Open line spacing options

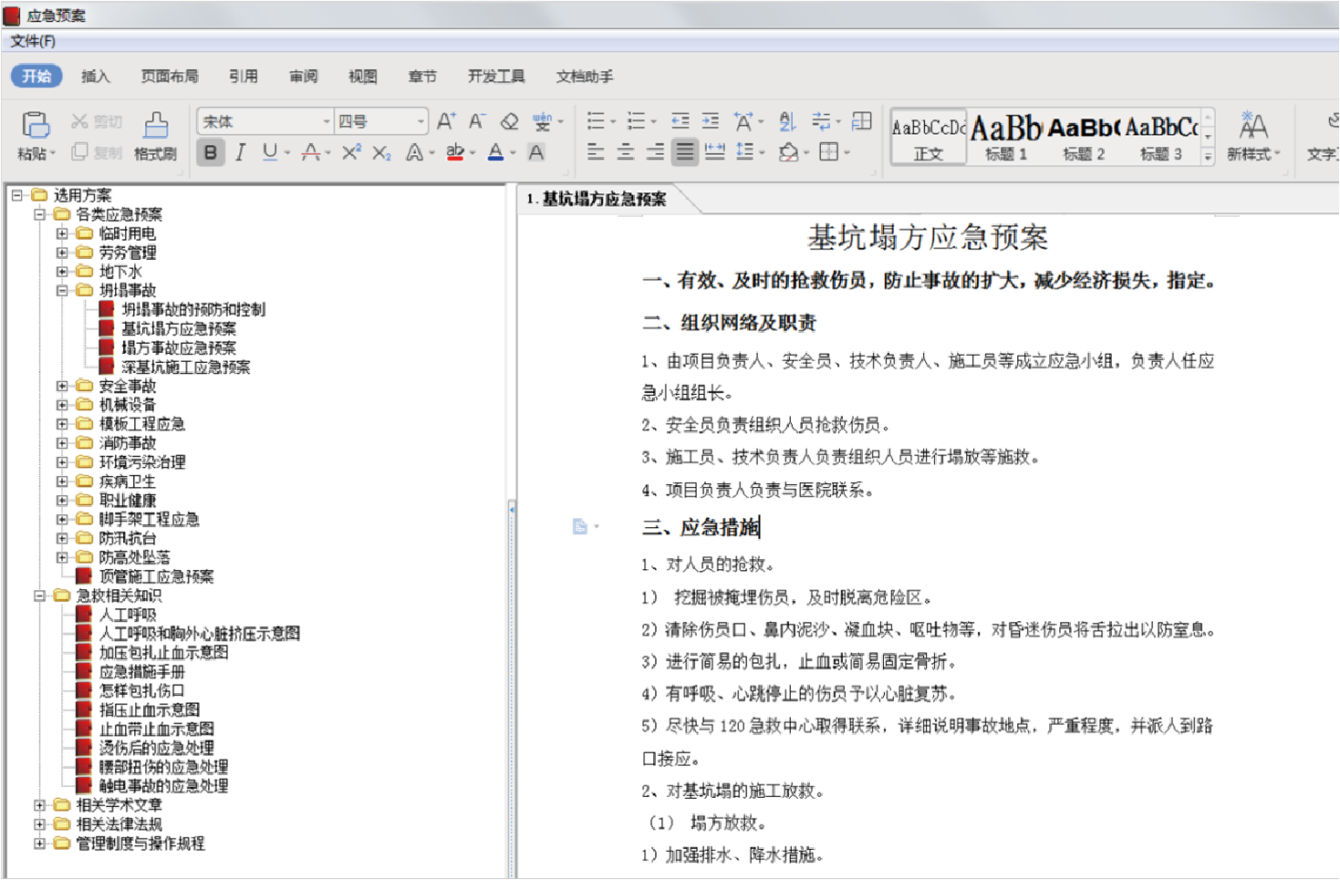click(745, 152)
